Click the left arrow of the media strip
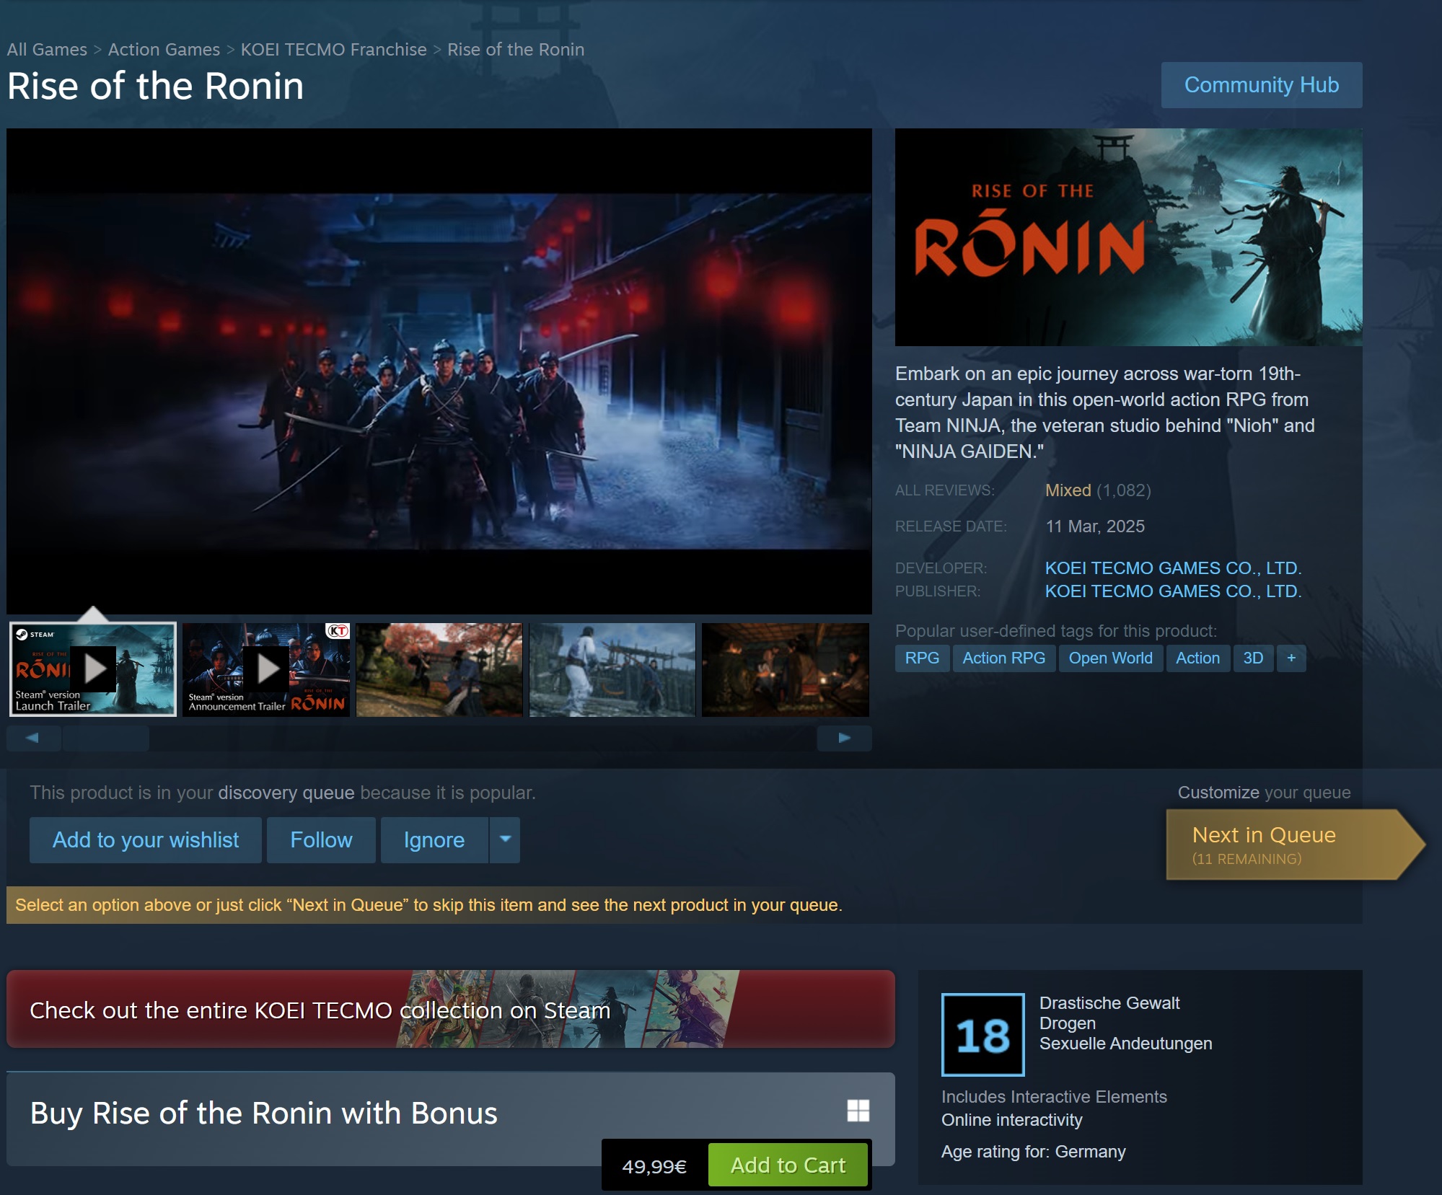 click(32, 738)
